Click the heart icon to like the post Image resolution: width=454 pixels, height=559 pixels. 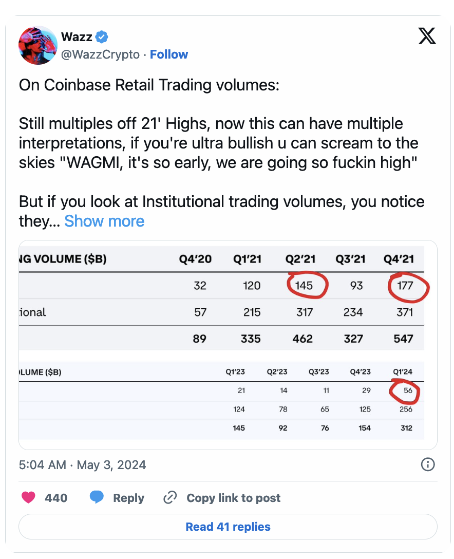[x=30, y=497]
